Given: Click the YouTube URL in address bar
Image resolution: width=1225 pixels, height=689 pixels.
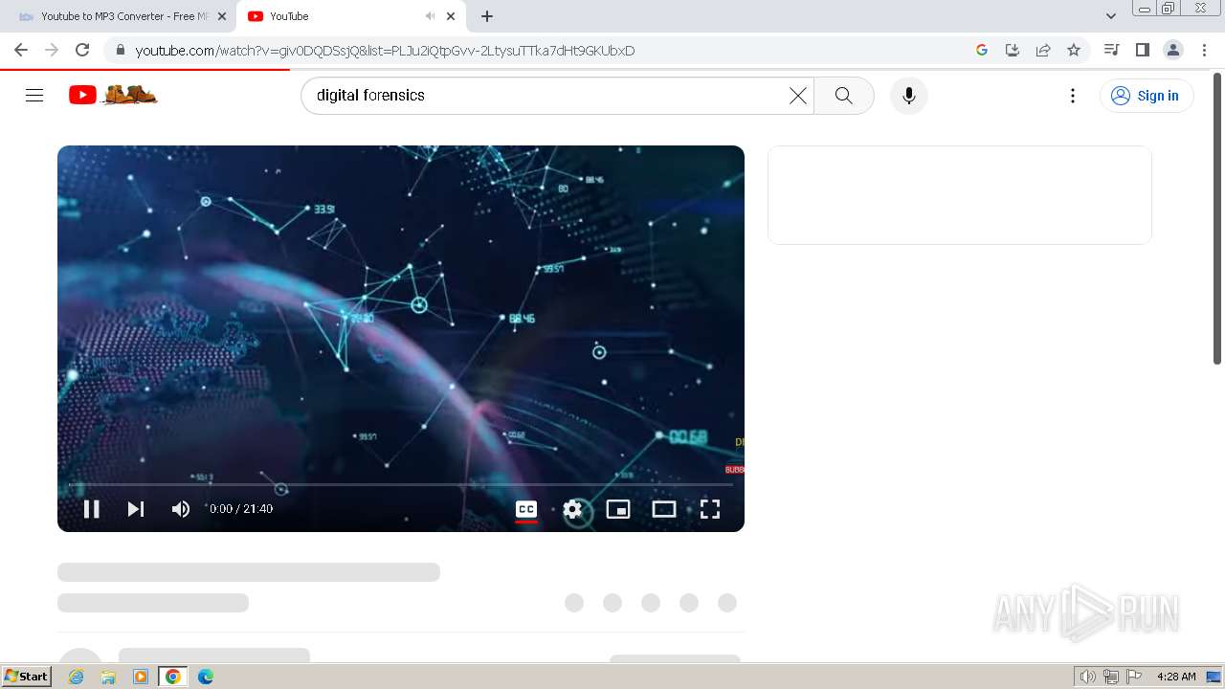Looking at the screenshot, I should tap(385, 51).
